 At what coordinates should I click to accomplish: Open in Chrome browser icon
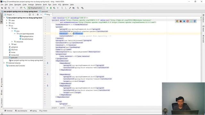[177, 21]
